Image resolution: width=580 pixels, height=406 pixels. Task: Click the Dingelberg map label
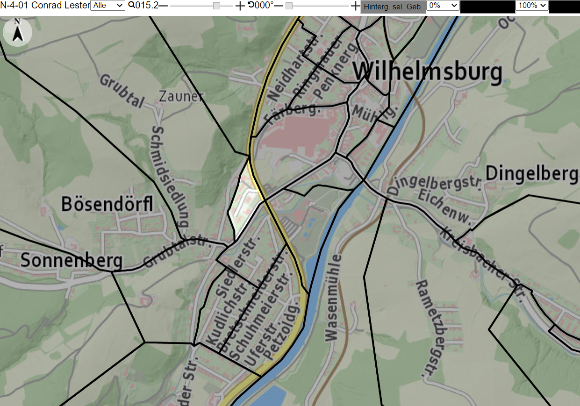tap(532, 174)
